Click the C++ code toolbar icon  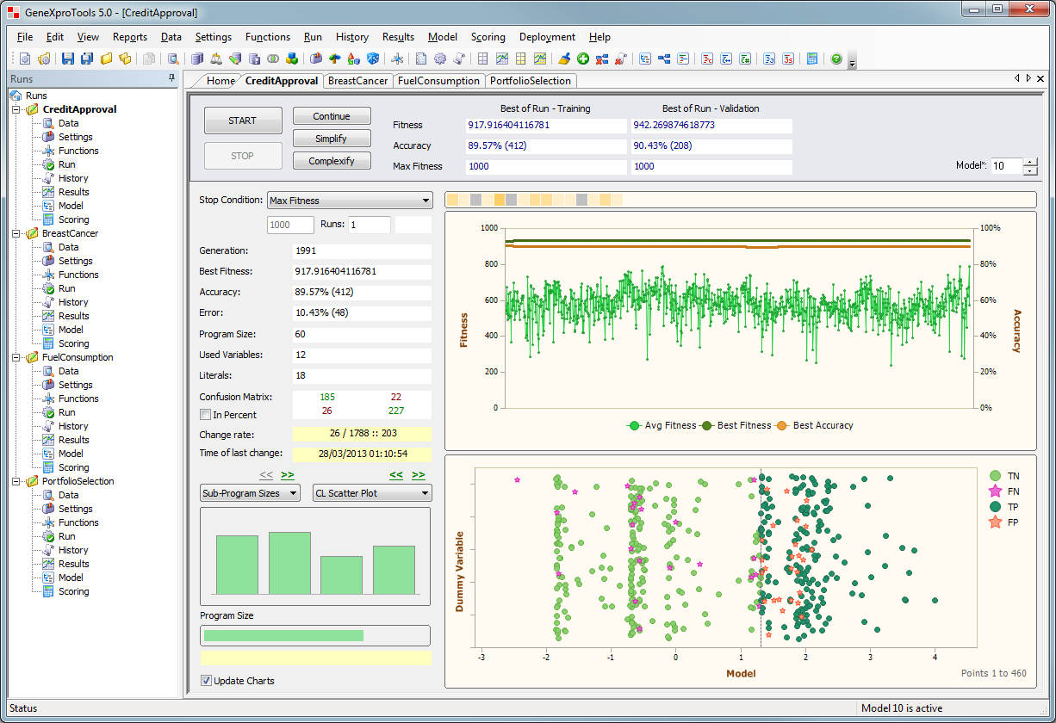point(727,59)
